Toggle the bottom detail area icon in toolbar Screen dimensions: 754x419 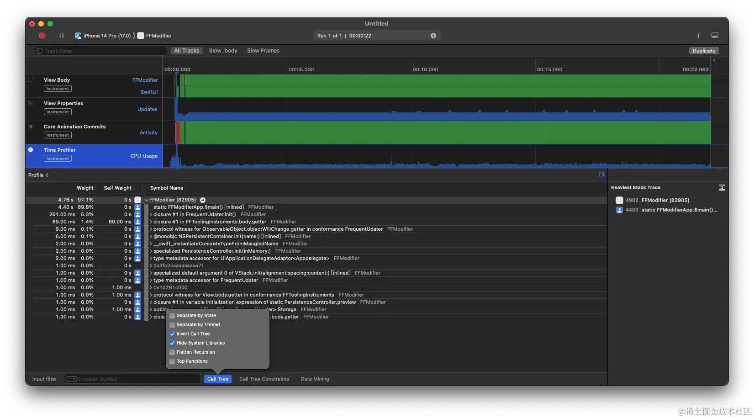[715, 36]
